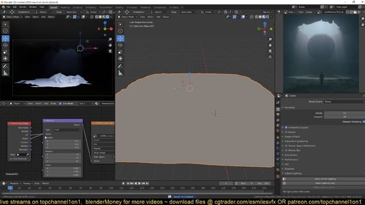Click zoom icon in left viewport
This screenshot has width=365, height=205.
pos(110,39)
